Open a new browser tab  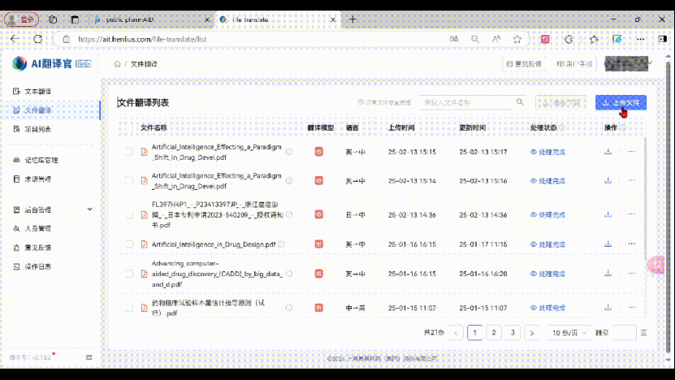353,19
